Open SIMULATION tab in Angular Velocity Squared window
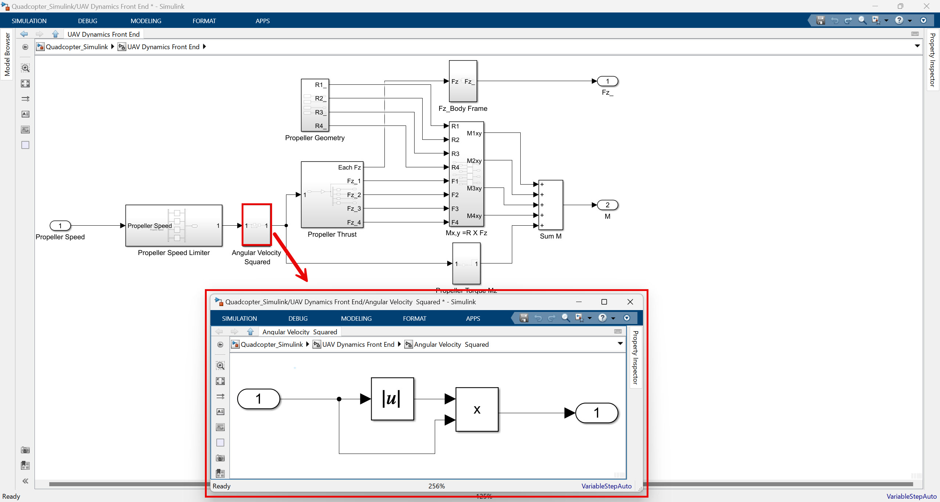This screenshot has height=502, width=940. point(239,319)
